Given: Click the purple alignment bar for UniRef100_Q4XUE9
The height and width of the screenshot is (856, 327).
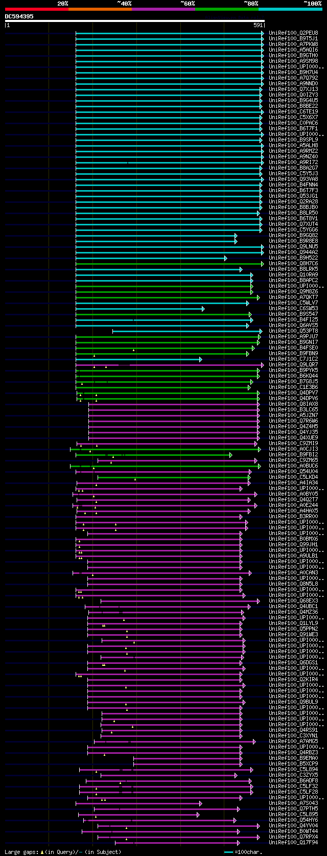Looking at the screenshot, I should tap(174, 437).
